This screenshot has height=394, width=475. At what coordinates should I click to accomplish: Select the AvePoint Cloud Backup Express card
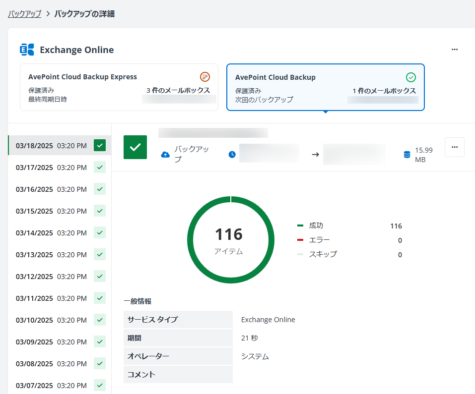coord(119,87)
